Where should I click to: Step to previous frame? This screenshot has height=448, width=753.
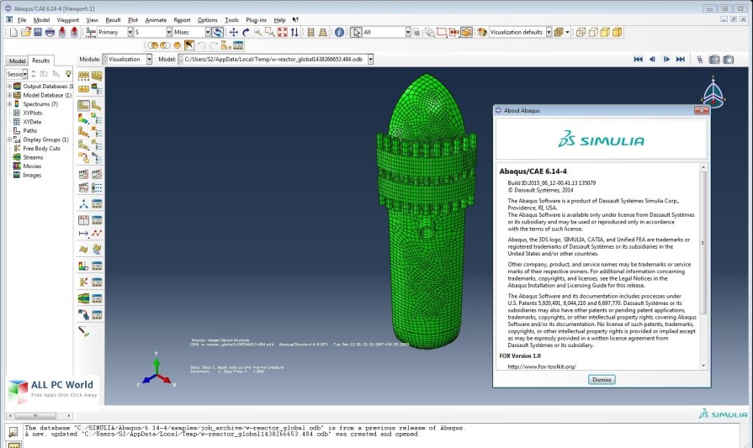point(652,60)
